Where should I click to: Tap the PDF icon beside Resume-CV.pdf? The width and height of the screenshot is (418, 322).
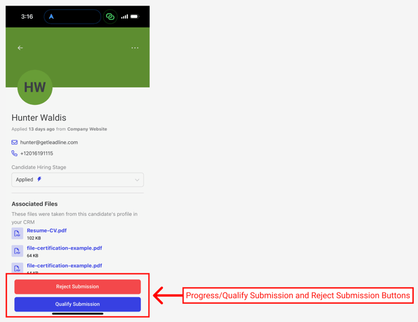(x=17, y=233)
